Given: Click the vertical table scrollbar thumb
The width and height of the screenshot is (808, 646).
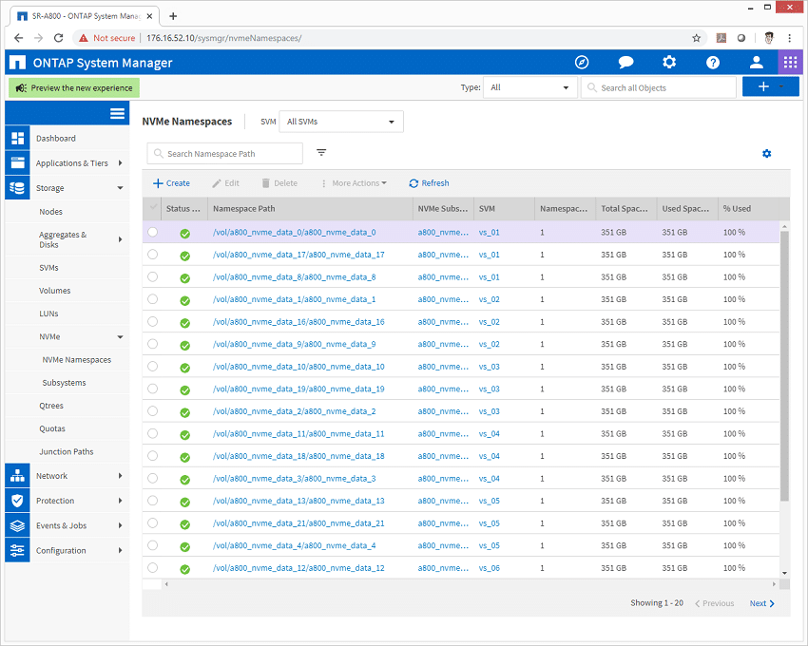Looking at the screenshot, I should tap(784, 366).
